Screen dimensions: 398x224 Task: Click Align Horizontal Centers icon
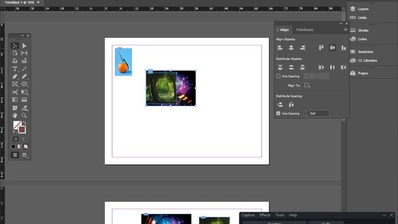[x=291, y=47]
